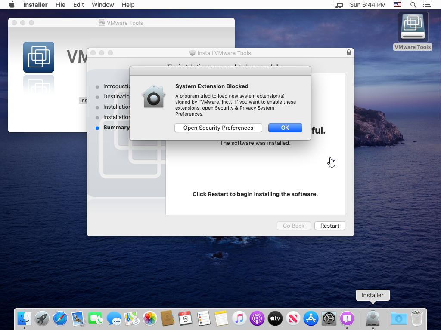This screenshot has height=330, width=441.
Task: Open the Trash in the Dock
Action: 416,318
